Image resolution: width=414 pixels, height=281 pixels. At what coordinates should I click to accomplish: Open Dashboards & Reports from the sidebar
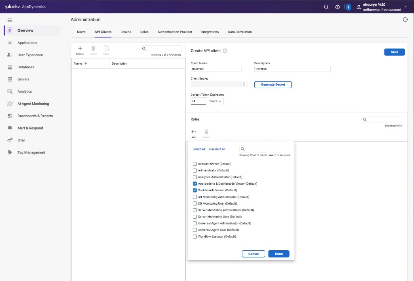[x=36, y=116]
